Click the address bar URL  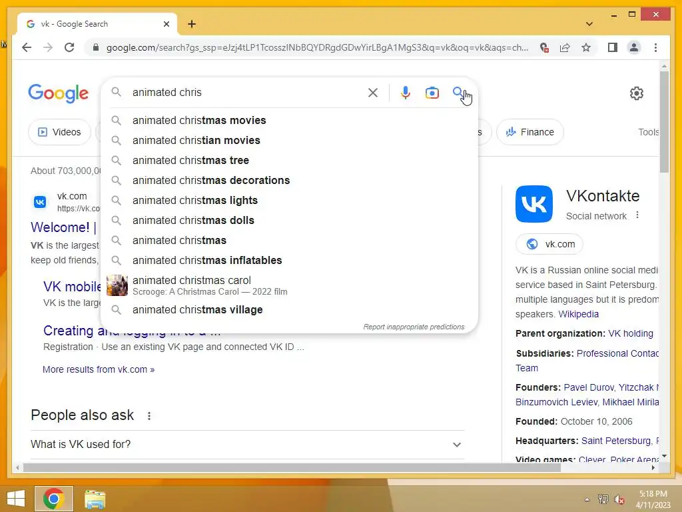click(x=317, y=47)
